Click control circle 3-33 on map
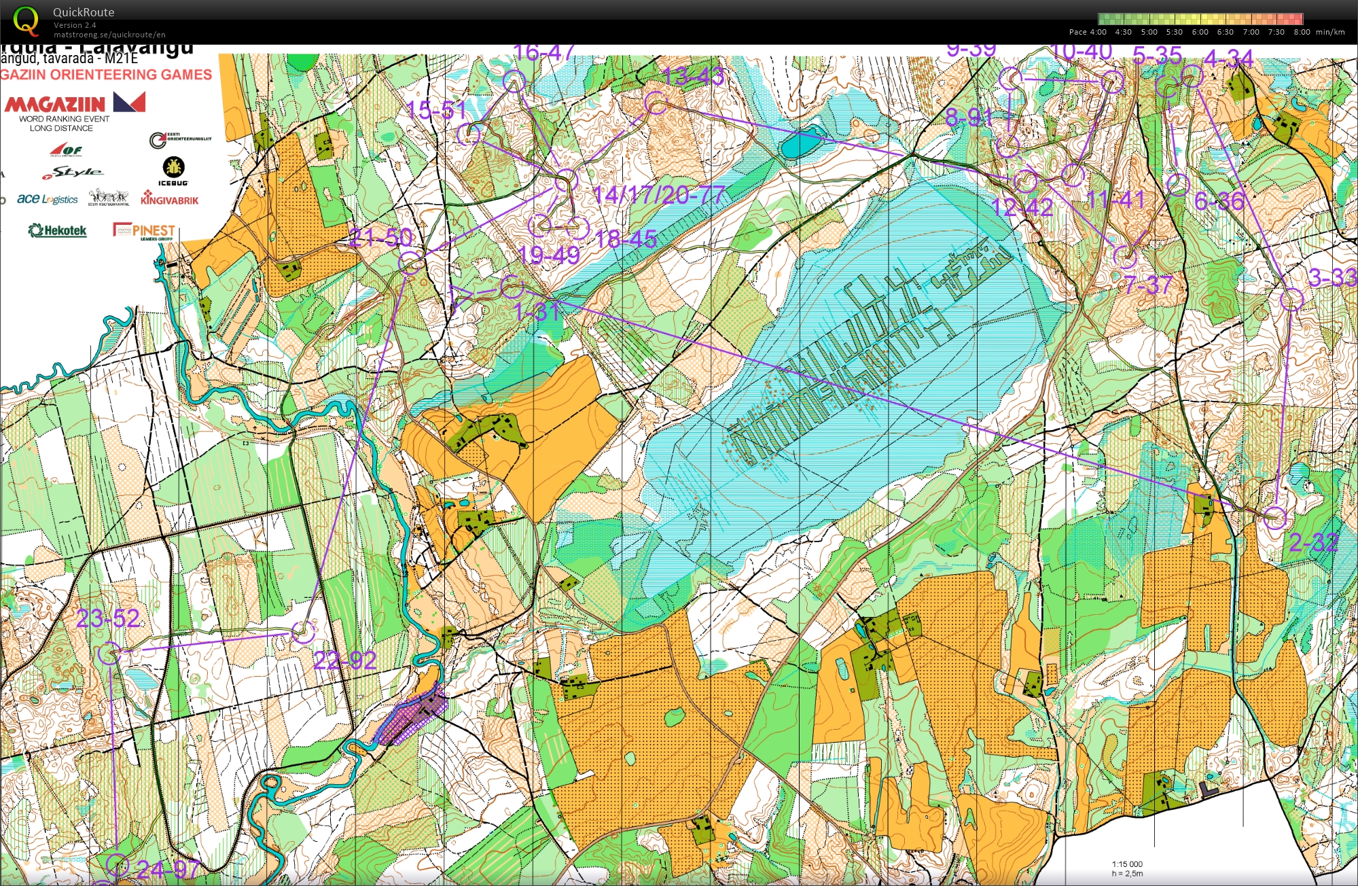Screen dimensions: 1358x886 (x=1291, y=299)
